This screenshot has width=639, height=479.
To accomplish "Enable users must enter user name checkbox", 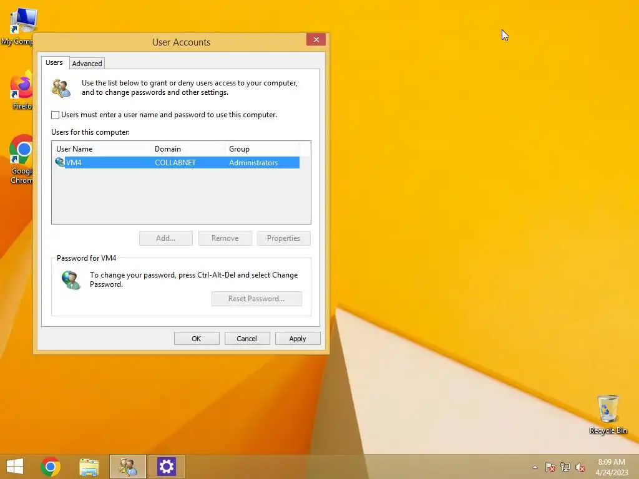I will pyautogui.click(x=55, y=115).
